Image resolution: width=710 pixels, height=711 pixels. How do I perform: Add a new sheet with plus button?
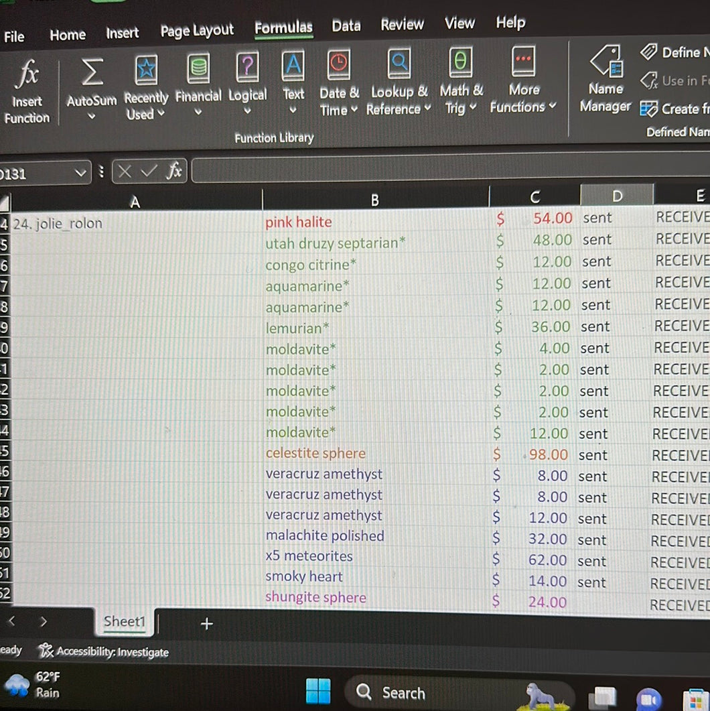pos(206,623)
